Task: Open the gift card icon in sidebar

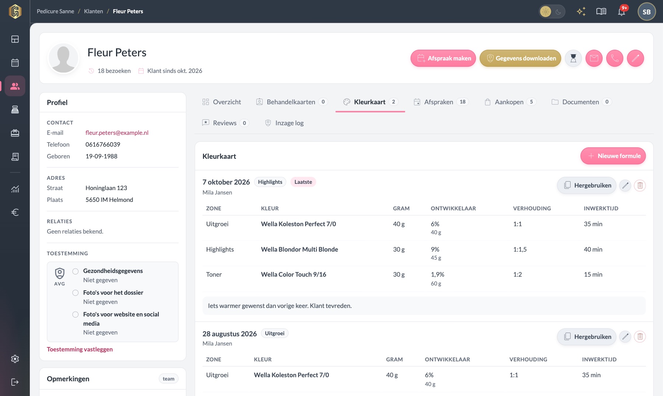Action: (x=15, y=133)
